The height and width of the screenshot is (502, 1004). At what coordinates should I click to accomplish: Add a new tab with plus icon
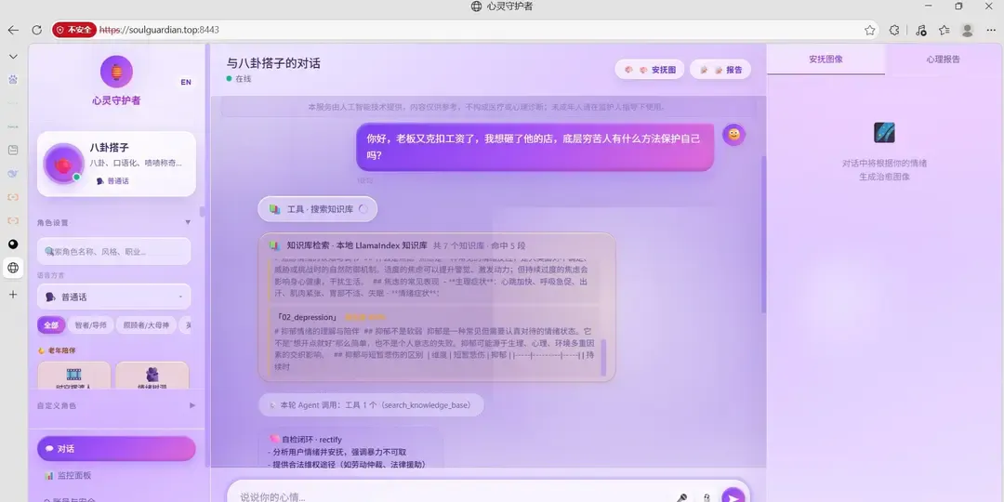click(13, 295)
